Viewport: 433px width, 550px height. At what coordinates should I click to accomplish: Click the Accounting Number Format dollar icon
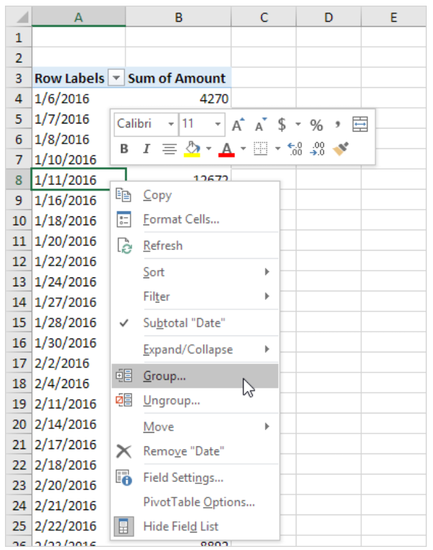(x=282, y=125)
